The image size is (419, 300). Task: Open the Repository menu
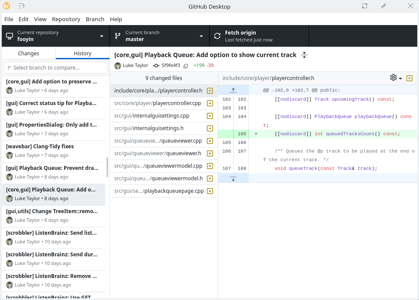[x=66, y=19]
